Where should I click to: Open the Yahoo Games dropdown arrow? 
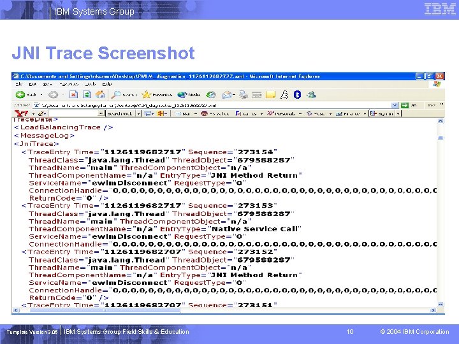261,113
